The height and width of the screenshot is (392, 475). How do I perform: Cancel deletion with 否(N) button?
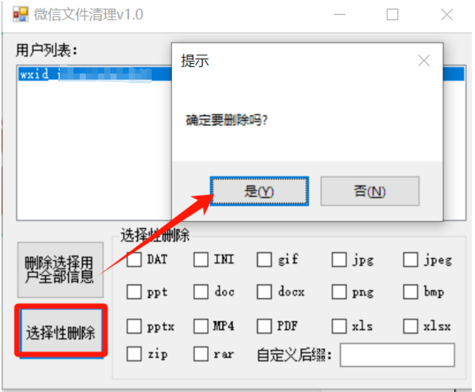(370, 191)
